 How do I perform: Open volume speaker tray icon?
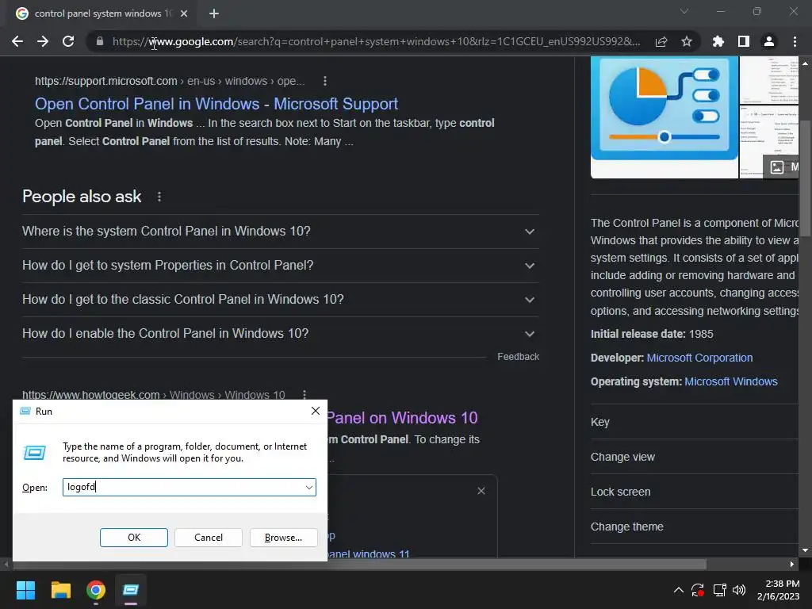(739, 590)
